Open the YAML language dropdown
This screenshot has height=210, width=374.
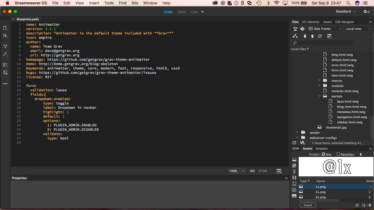[x=237, y=171]
